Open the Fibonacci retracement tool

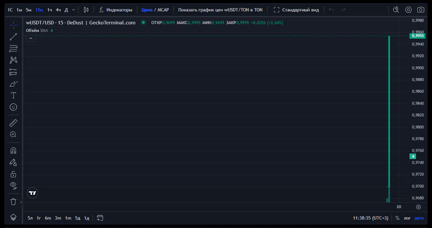(x=13, y=48)
